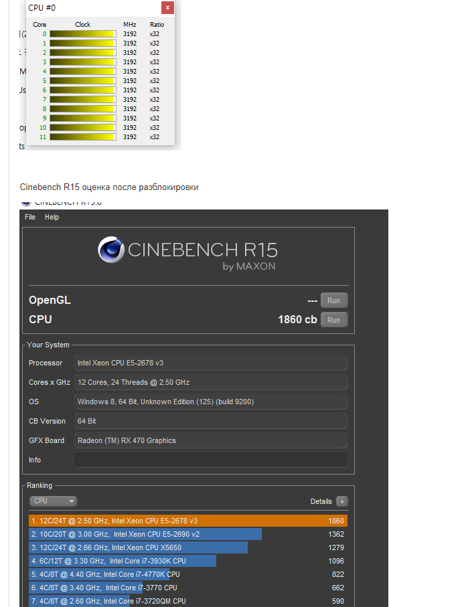Select ranking row 6 Core i7-3770
The height and width of the screenshot is (607, 466).
[188, 588]
